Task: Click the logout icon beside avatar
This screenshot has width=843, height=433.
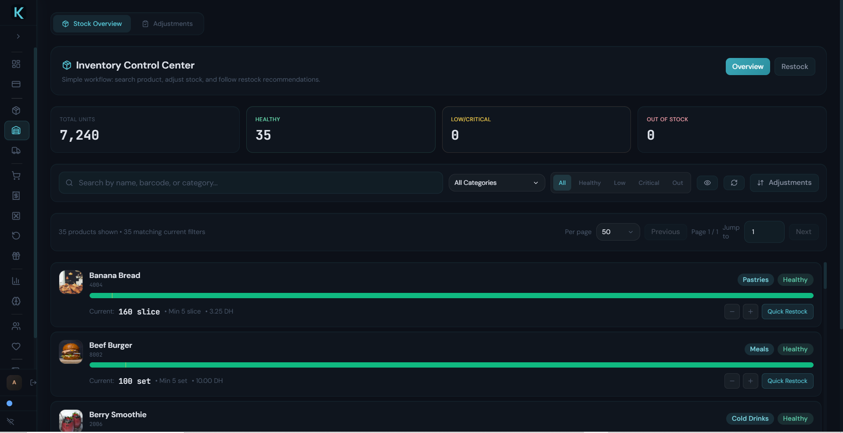Action: [33, 382]
